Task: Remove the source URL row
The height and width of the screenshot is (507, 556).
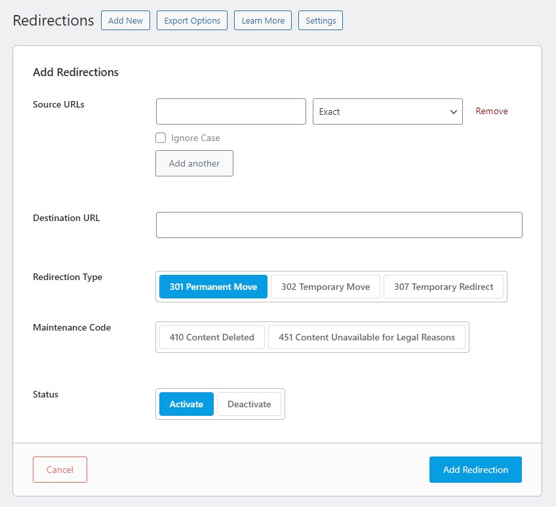Action: pos(492,111)
